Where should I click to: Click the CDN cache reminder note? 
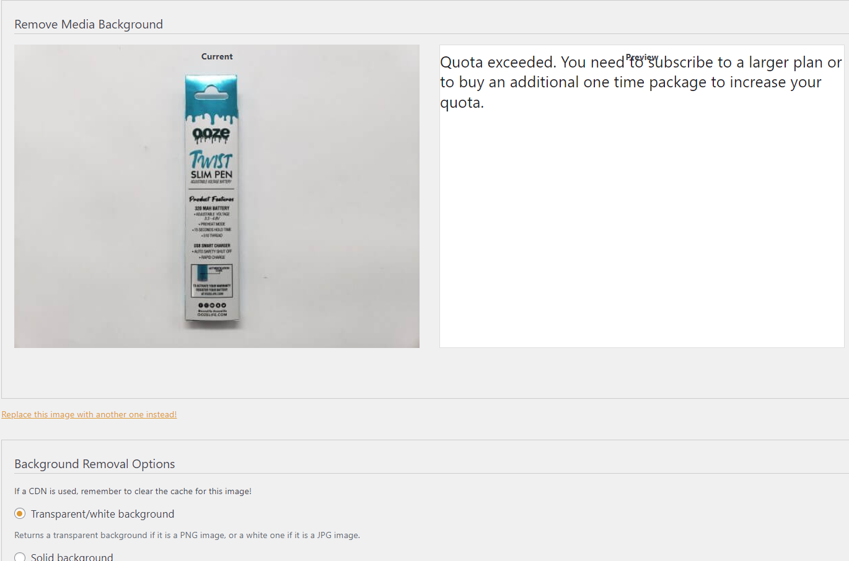[x=133, y=491]
